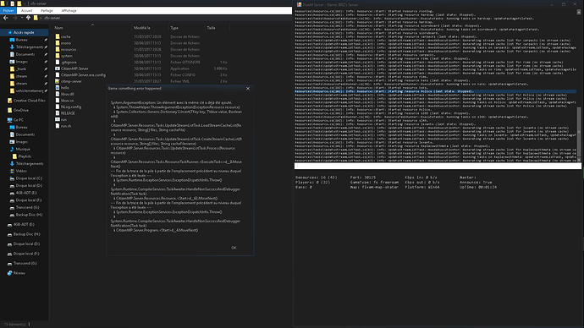Go up one folder level arrow
Screen dimensions: 584x328
click(x=28, y=18)
